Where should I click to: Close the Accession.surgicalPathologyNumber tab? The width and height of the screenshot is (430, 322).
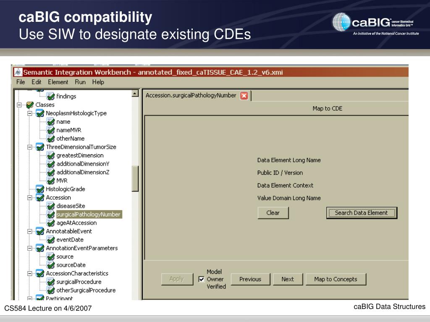click(x=244, y=96)
